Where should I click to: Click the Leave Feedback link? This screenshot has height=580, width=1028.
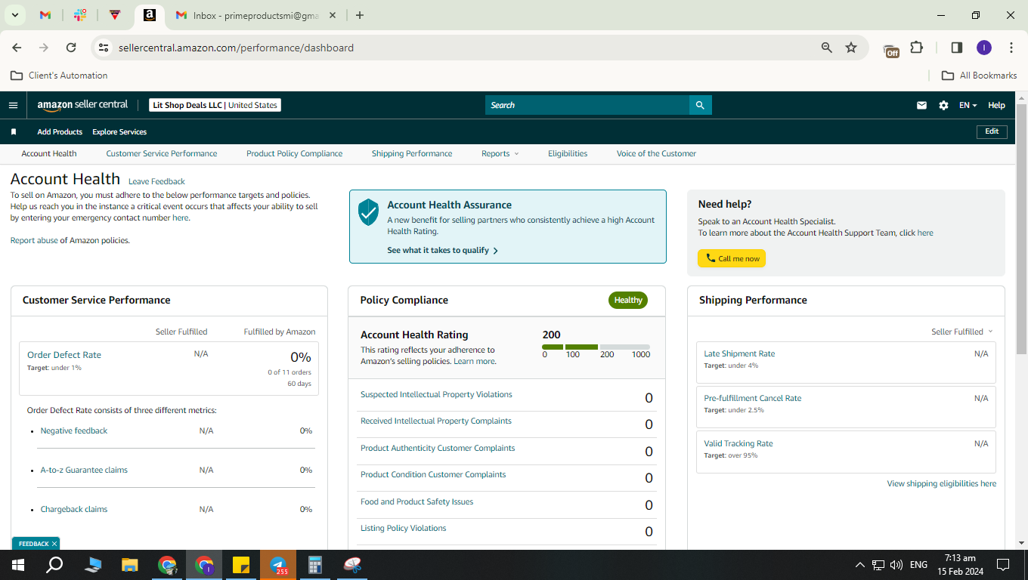156,181
